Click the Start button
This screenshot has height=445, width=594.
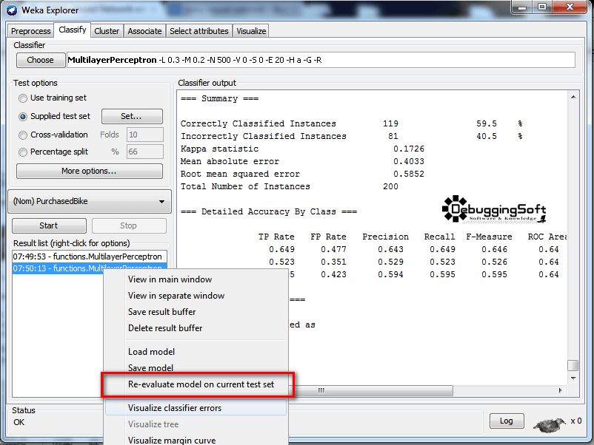coord(49,225)
